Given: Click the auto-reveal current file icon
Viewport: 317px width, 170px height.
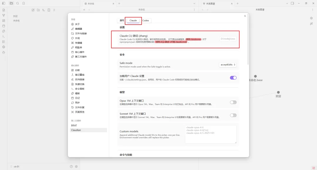Looking at the screenshot, I should 49,10.
